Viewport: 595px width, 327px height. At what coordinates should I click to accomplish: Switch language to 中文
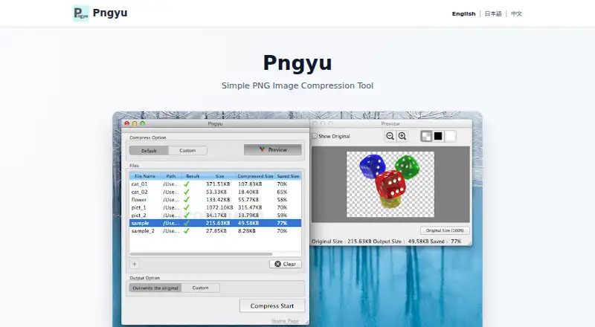click(516, 13)
